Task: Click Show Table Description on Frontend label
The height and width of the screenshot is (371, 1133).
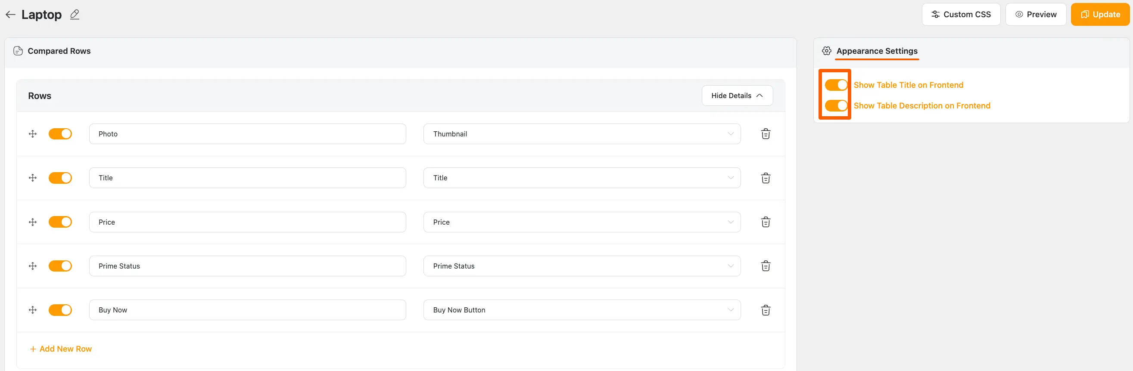Action: tap(922, 105)
